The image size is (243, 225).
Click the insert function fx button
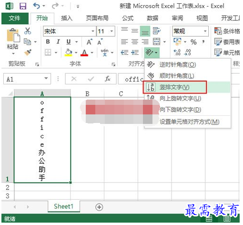[108, 79]
